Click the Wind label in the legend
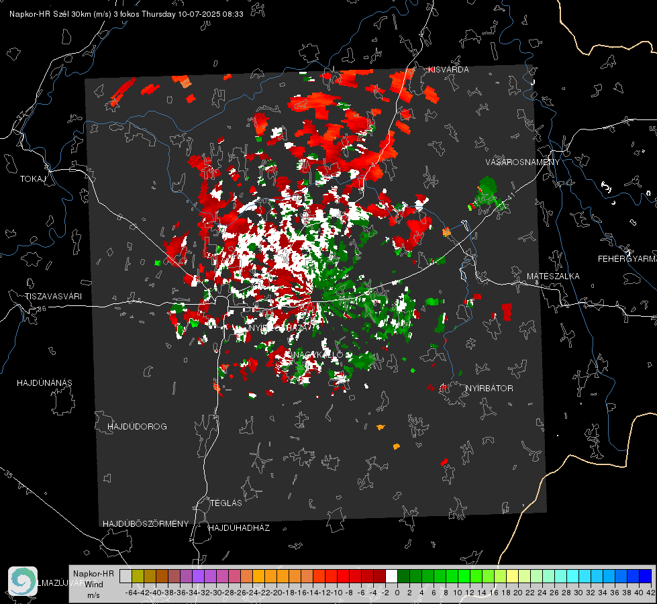This screenshot has width=657, height=604. (94, 585)
